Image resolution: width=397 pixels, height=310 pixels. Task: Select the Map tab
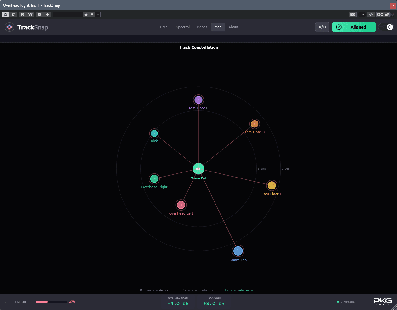point(218,27)
